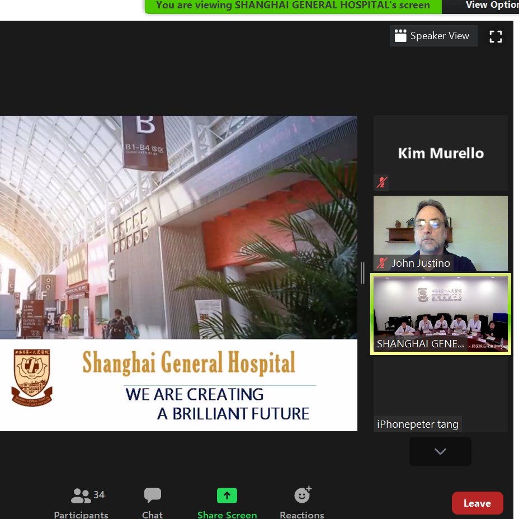Click the 'A BRILLIANT FUTURE' slide text

[233, 414]
